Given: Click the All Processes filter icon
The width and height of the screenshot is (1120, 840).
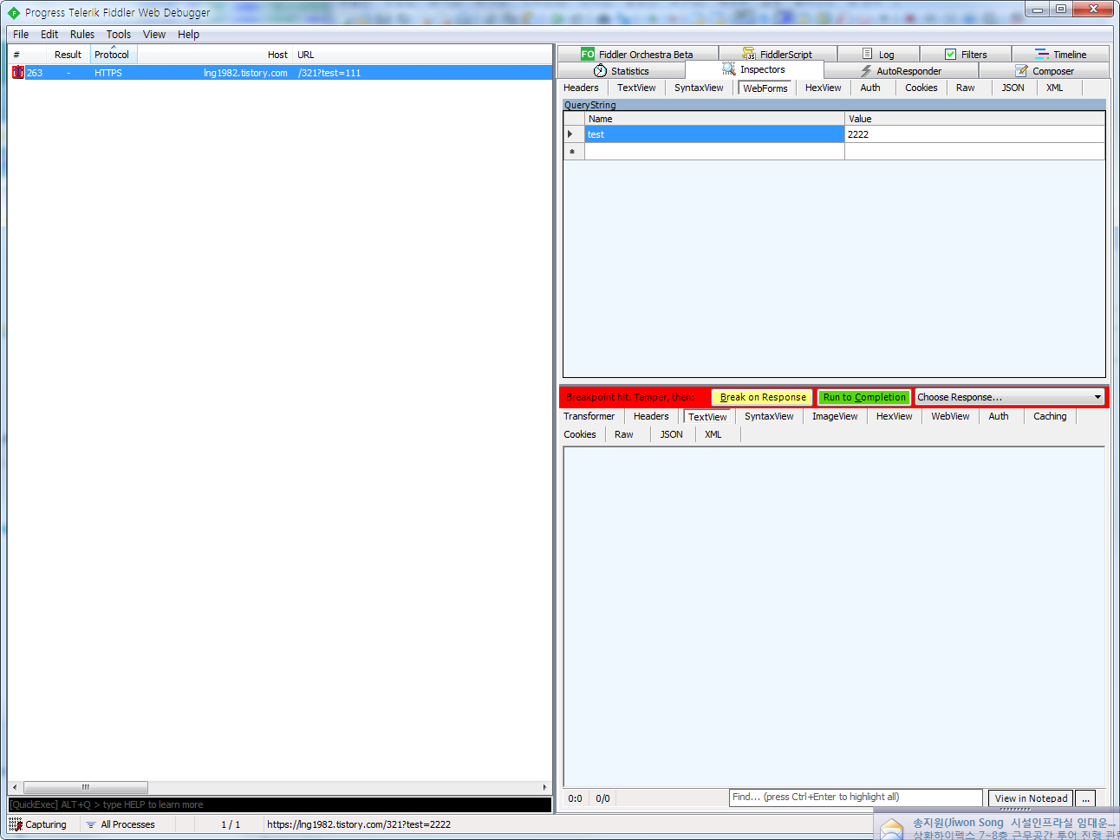Looking at the screenshot, I should (x=91, y=824).
